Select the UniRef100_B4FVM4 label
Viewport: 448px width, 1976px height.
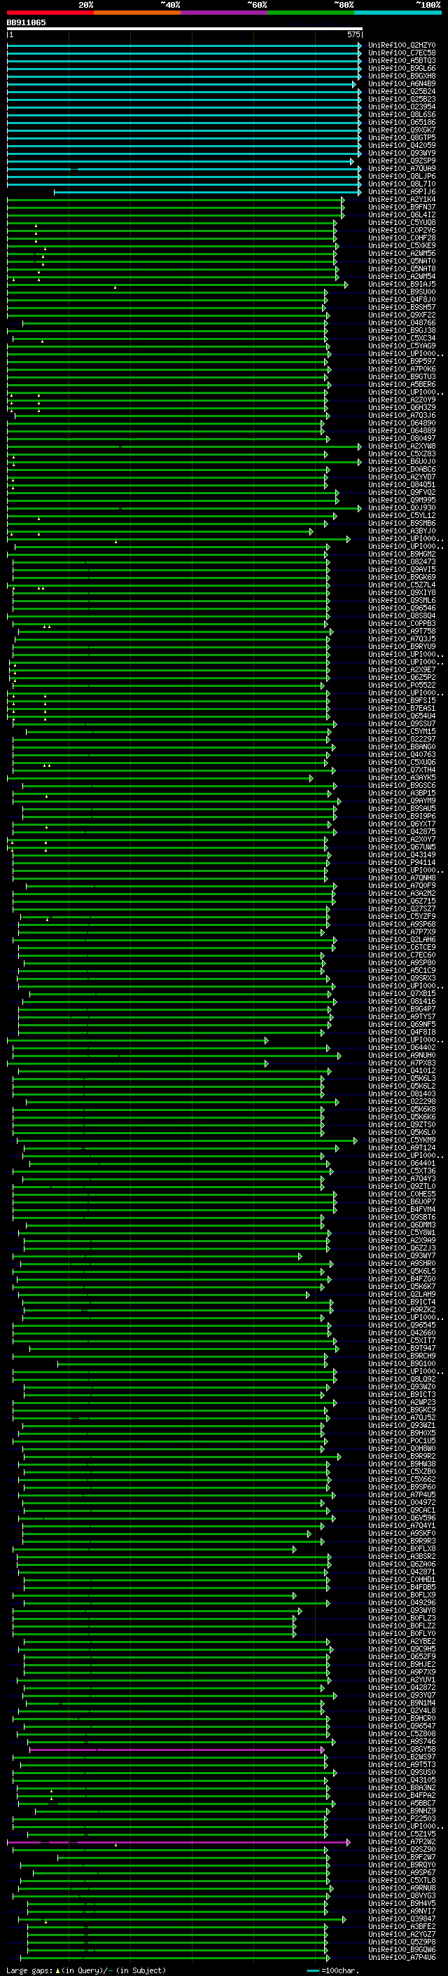tap(402, 1209)
